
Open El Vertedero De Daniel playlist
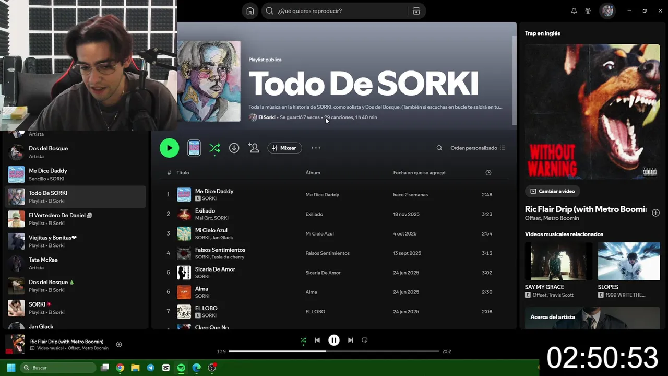click(x=76, y=219)
